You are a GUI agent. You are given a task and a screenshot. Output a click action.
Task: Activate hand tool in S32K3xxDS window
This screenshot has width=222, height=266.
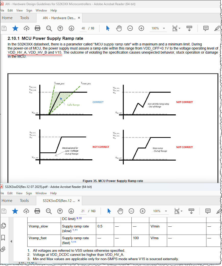(x=120, y=211)
